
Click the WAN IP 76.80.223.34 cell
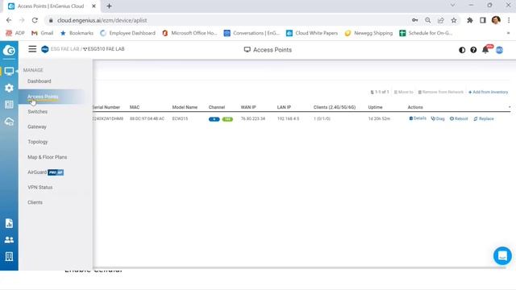252,118
